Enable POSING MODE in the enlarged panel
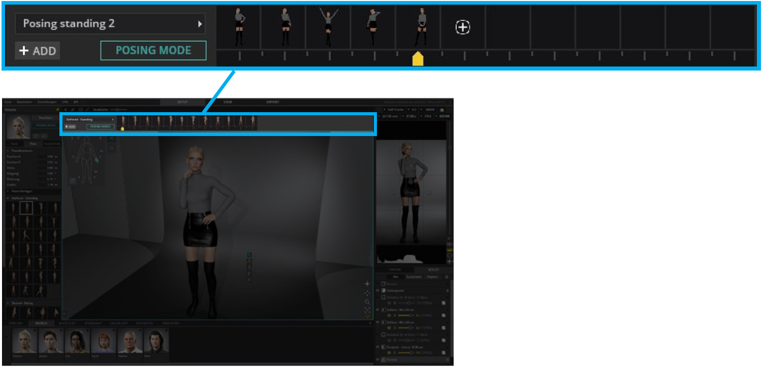This screenshot has width=763, height=367. pyautogui.click(x=153, y=51)
